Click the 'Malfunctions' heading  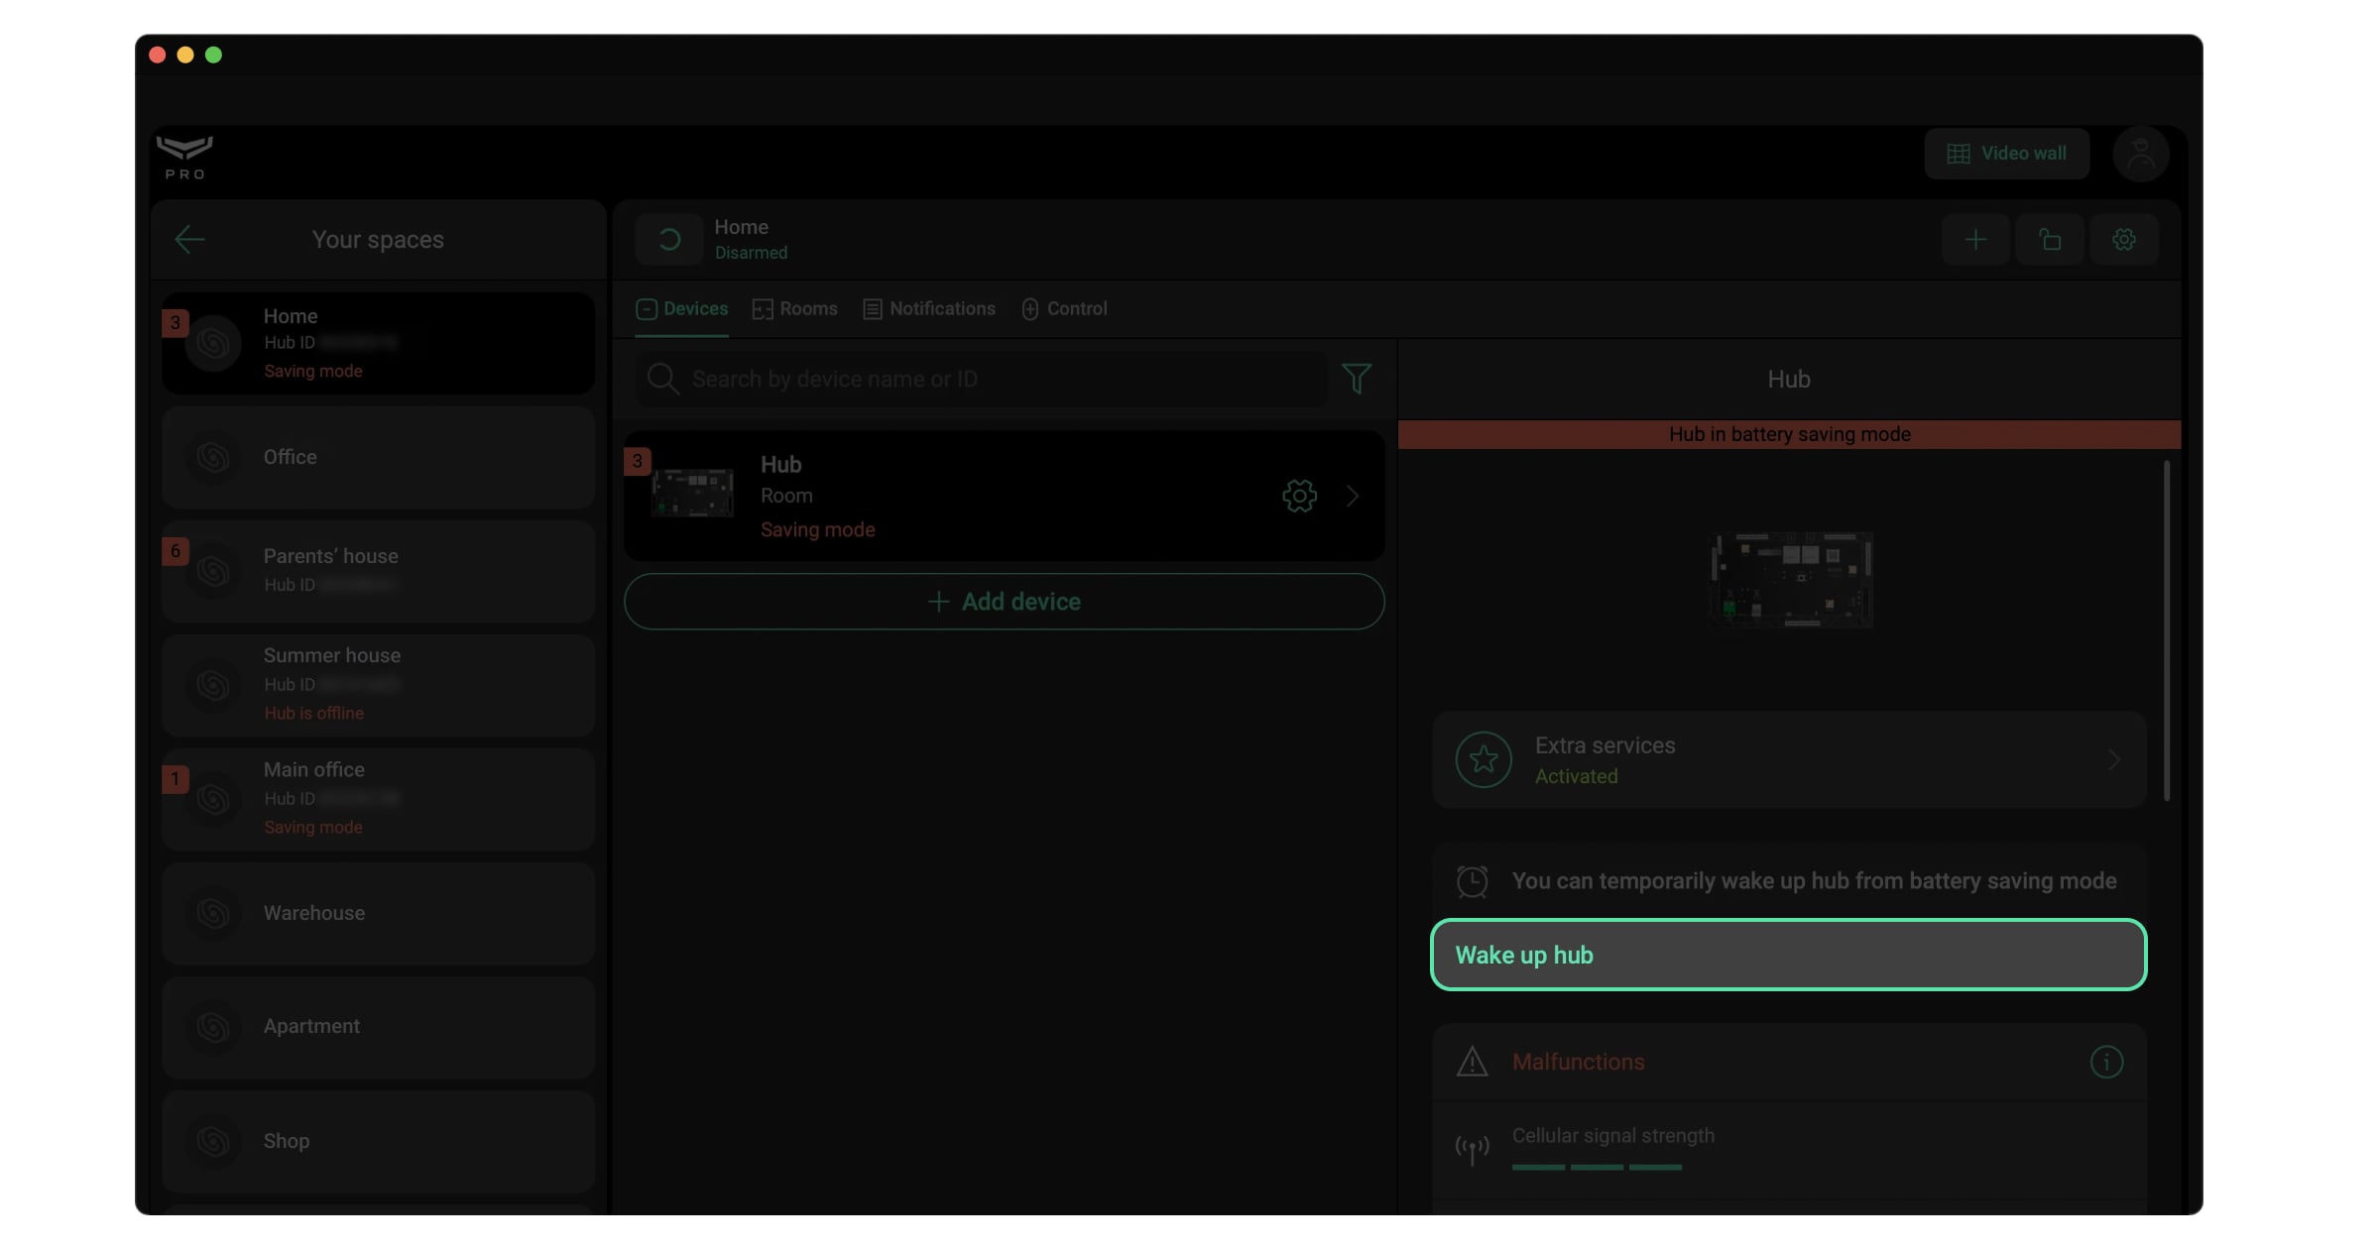click(1578, 1062)
